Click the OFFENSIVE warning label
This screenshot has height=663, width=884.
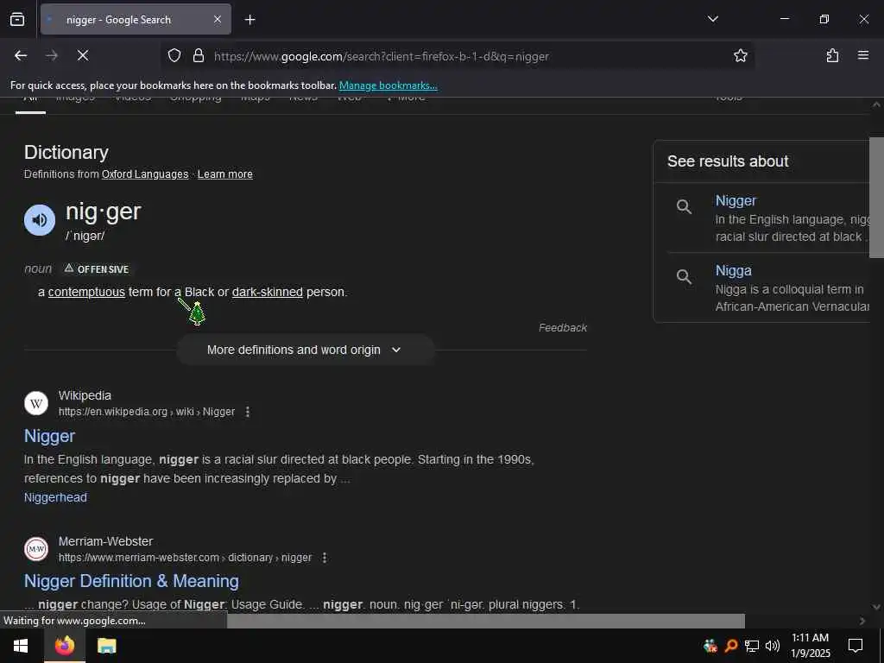(x=97, y=269)
